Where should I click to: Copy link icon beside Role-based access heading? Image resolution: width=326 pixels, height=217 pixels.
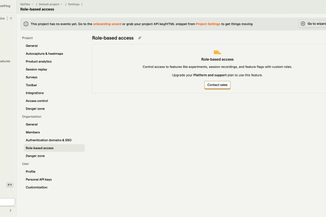point(140,38)
